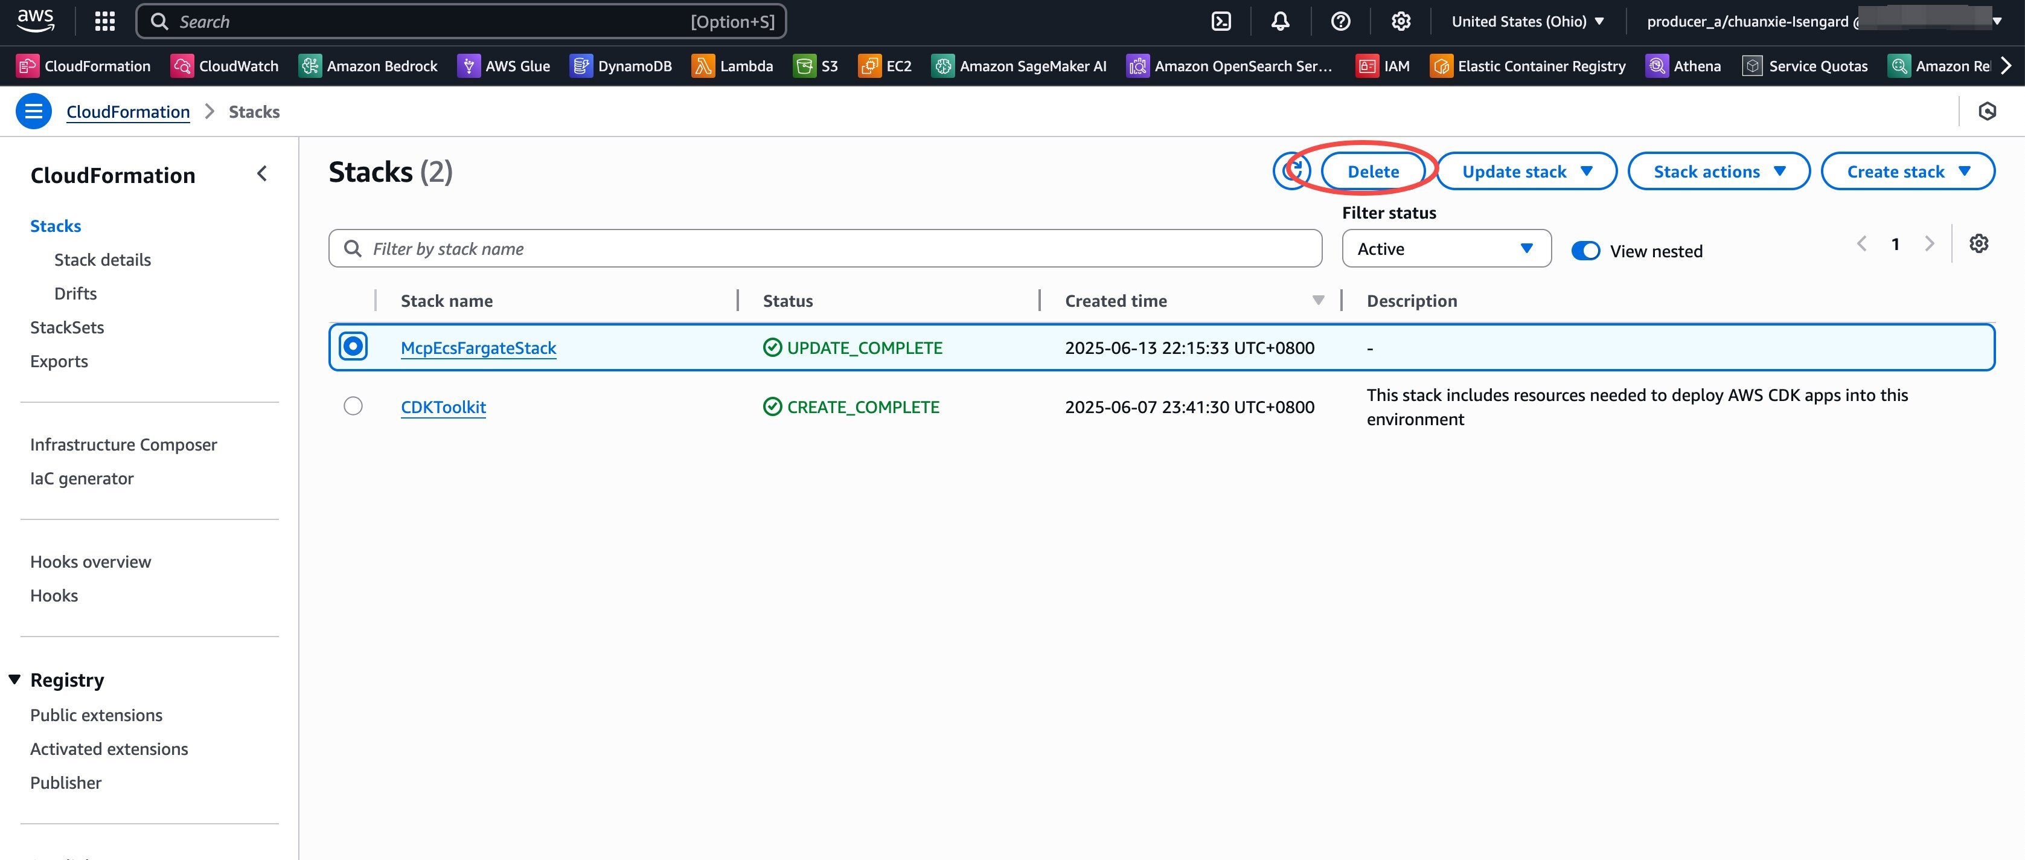
Task: Open Amazon OpenSearch Service shortcut
Action: point(1229,66)
